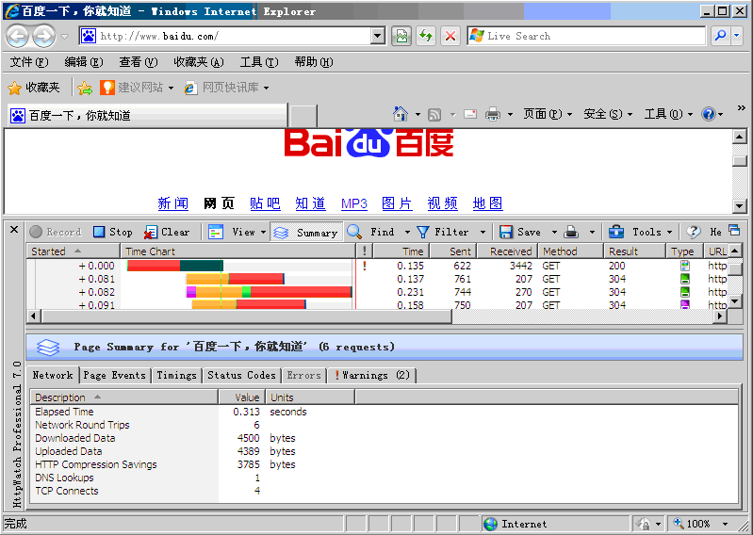The image size is (753, 535).
Task: Click the read mail envelope icon
Action: [470, 114]
